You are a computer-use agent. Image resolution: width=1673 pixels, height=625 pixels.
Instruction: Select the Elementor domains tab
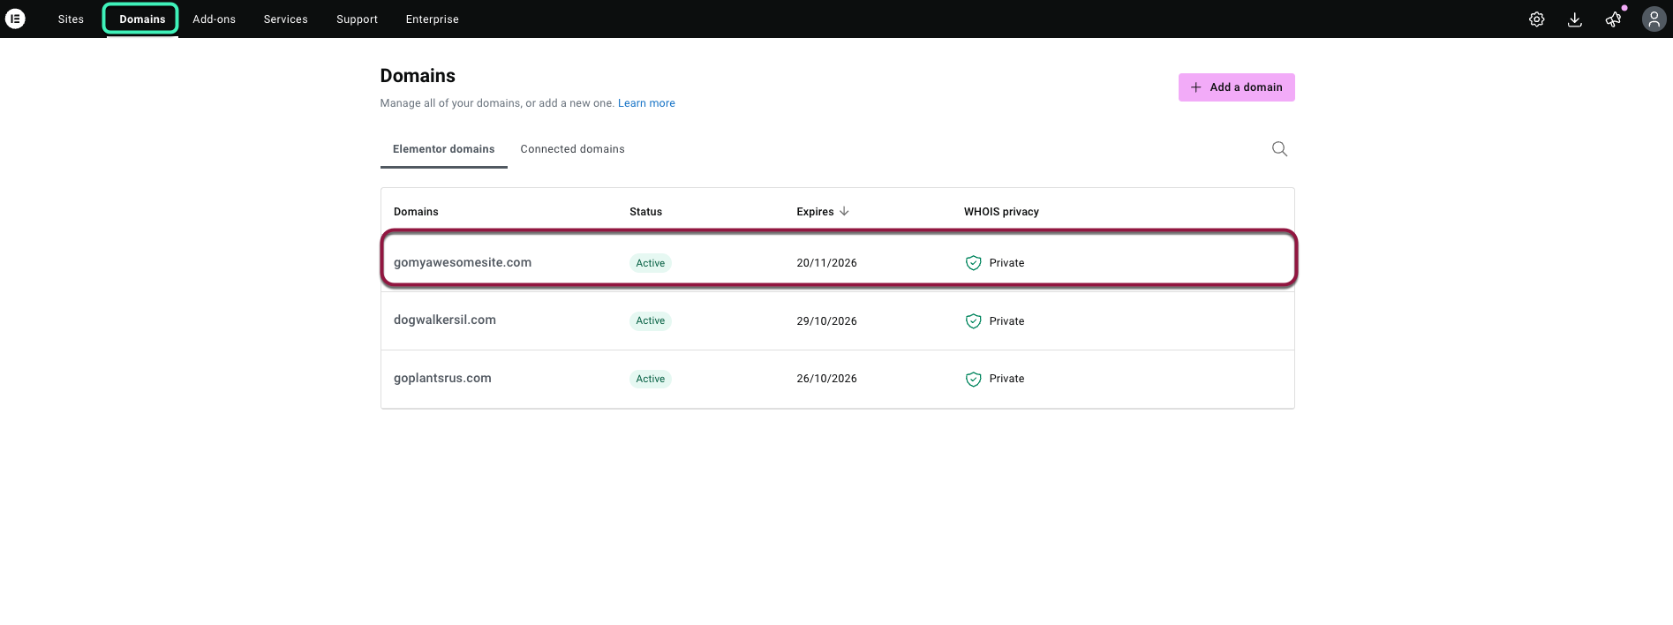443,149
